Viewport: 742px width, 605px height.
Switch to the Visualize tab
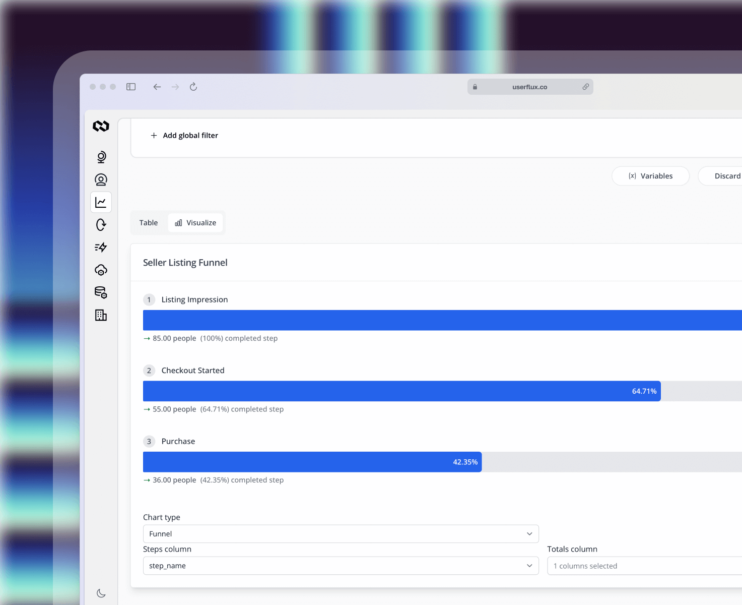point(195,222)
